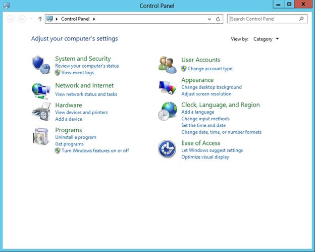Open the Programs disc box icon
This screenshot has height=252, width=315.
(x=41, y=136)
